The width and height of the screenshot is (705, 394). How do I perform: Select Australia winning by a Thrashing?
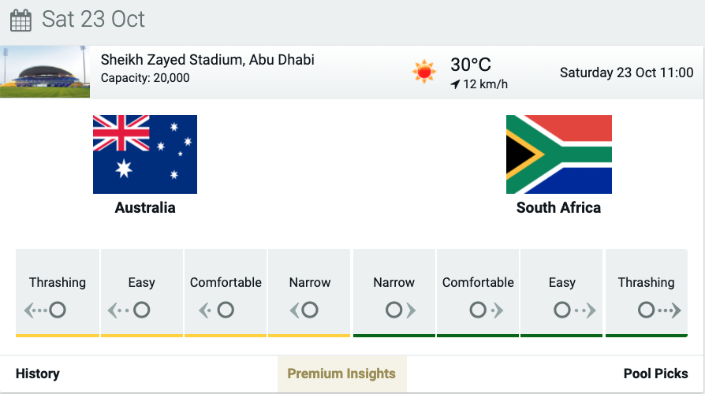(58, 293)
